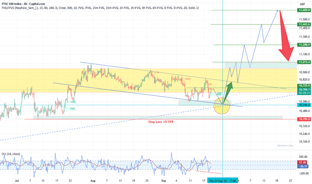This screenshot has width=312, height=184.
Task: Select the 11,443.6 target level label
Action: [304, 24]
